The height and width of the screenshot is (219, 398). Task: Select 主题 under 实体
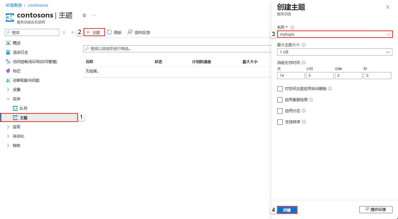[x=39, y=118]
